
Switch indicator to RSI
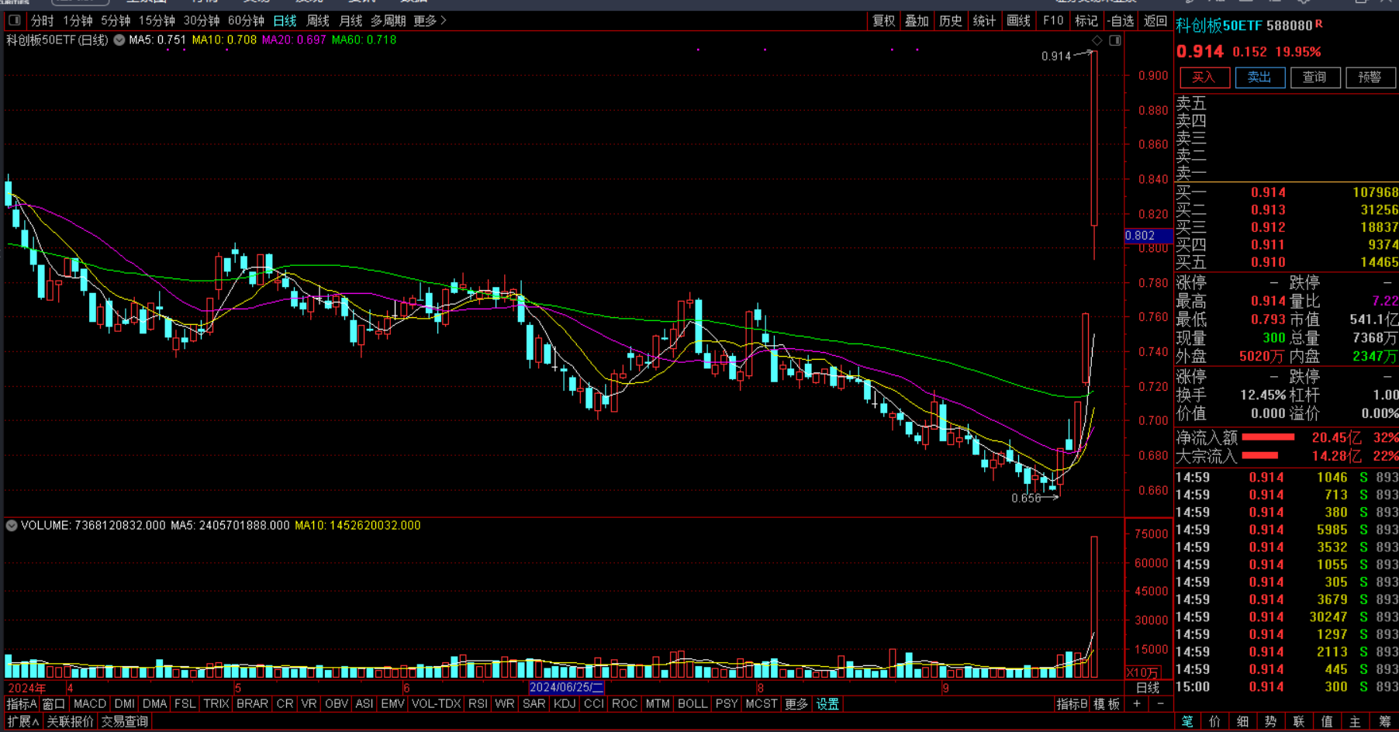pos(478,704)
